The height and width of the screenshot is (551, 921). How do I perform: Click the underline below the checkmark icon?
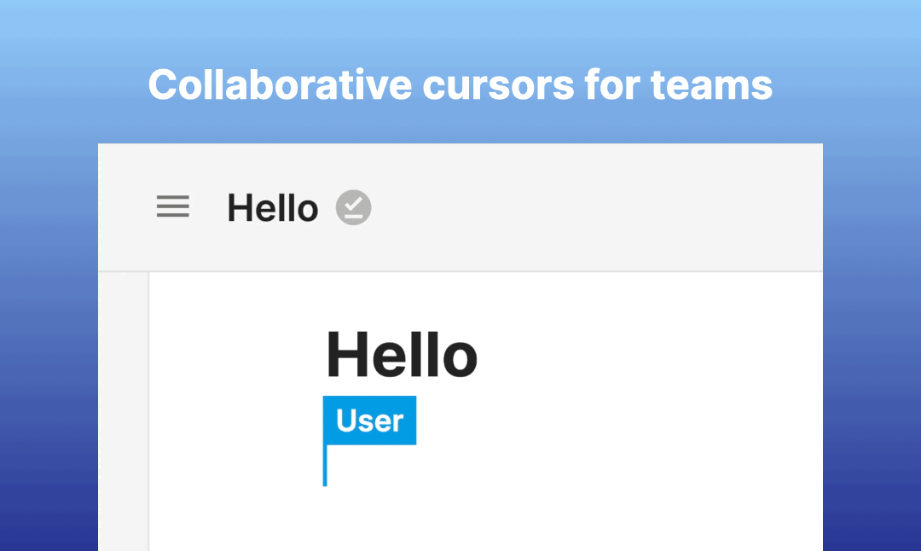tap(353, 217)
